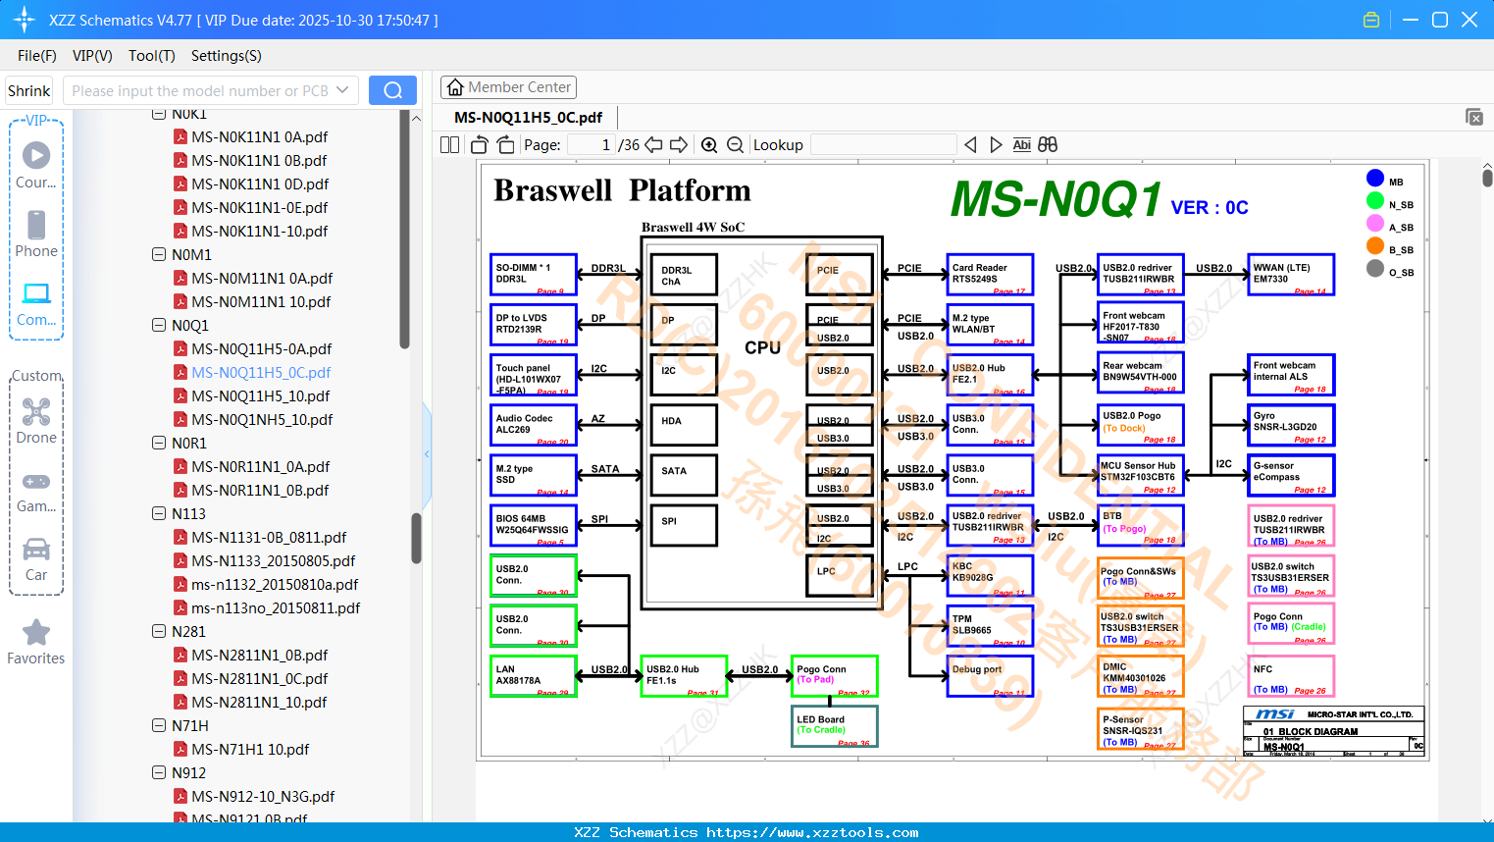Open the Member Center
The width and height of the screenshot is (1494, 842).
pos(508,87)
